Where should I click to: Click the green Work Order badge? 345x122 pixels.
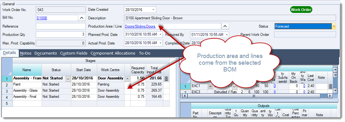(301, 10)
